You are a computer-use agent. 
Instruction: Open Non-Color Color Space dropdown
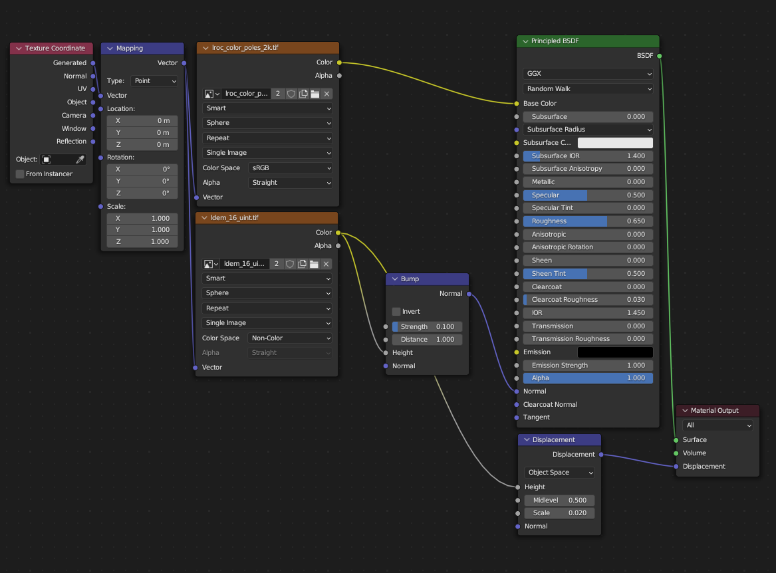(x=289, y=338)
